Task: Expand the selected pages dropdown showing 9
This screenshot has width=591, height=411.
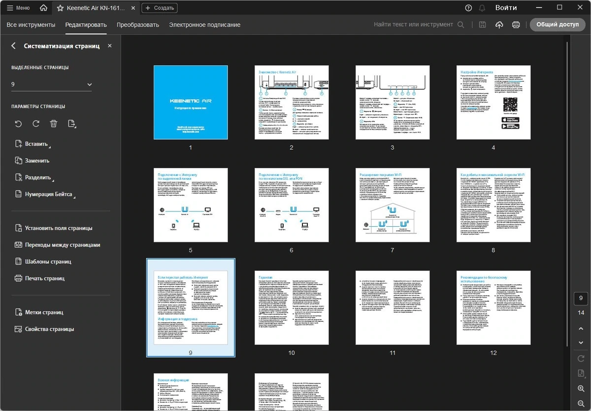Action: tap(52, 85)
